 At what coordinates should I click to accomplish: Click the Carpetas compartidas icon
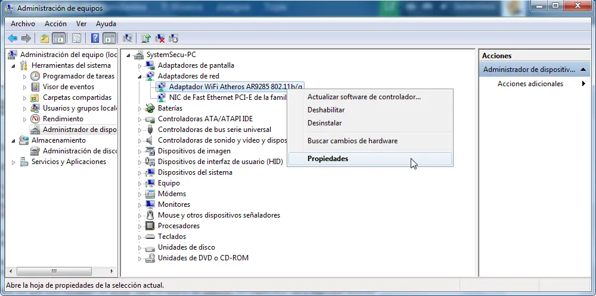click(35, 97)
